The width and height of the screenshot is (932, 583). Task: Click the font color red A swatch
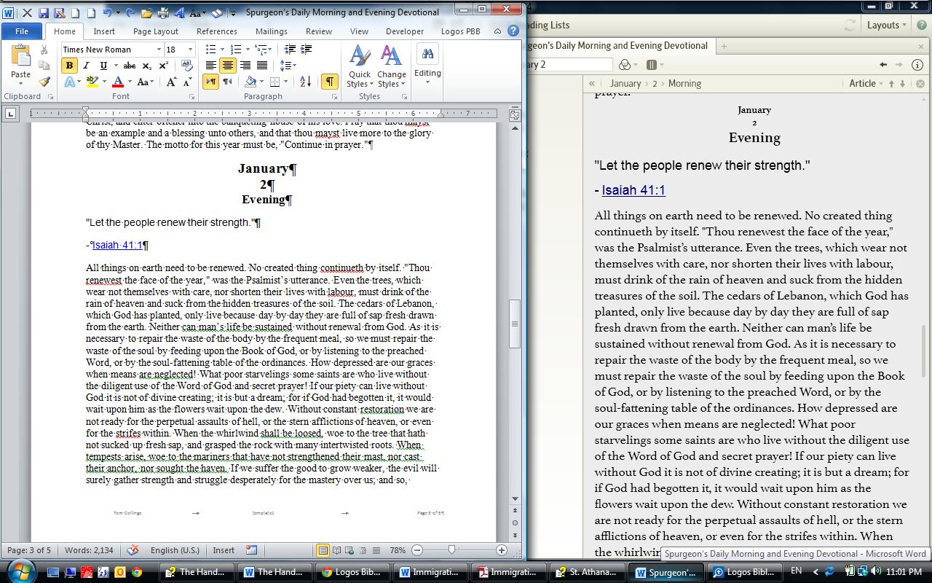119,82
